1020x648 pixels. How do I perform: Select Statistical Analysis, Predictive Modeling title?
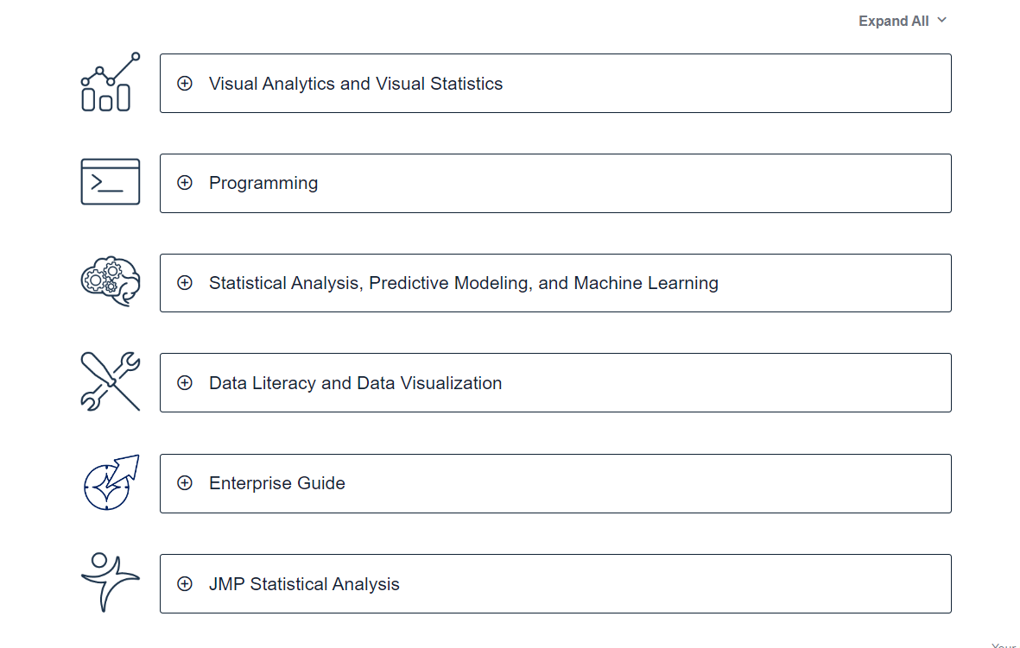(463, 283)
